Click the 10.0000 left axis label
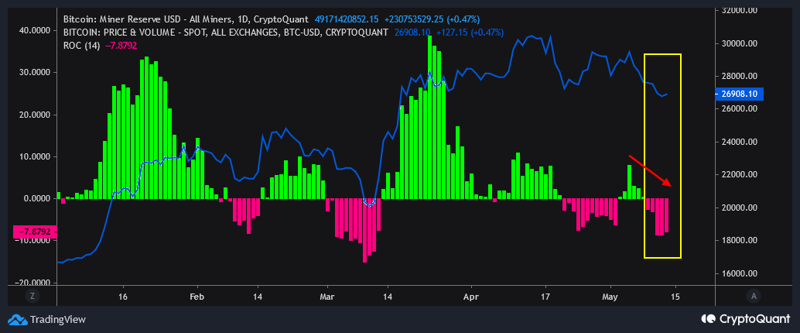Image resolution: width=800 pixels, height=333 pixels. pos(36,156)
